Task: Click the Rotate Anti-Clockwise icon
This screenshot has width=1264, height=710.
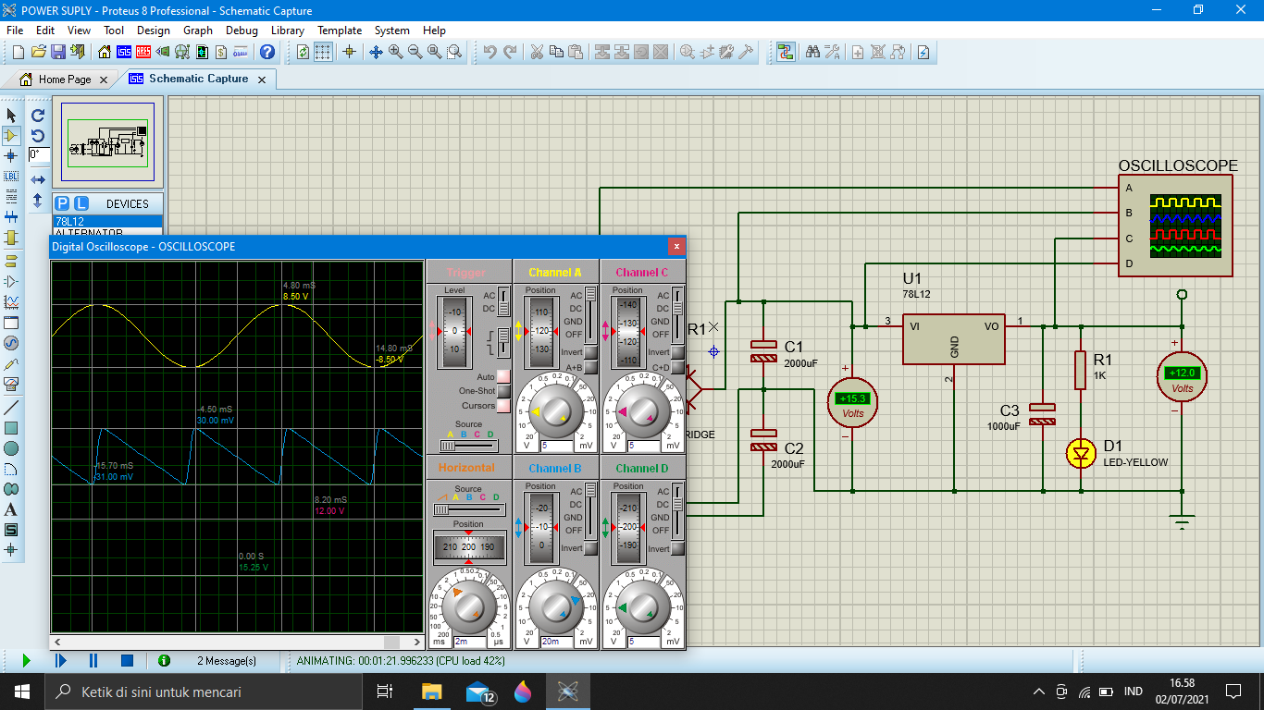Action: coord(38,135)
